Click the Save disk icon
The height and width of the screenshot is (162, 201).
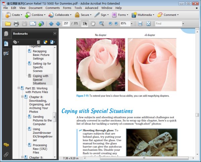point(24,24)
